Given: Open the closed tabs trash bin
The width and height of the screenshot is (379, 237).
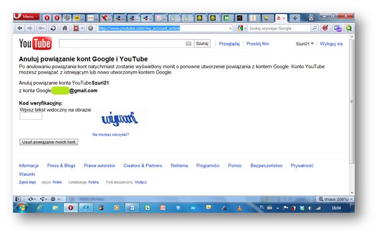Looking at the screenshot, I should tap(311, 18).
